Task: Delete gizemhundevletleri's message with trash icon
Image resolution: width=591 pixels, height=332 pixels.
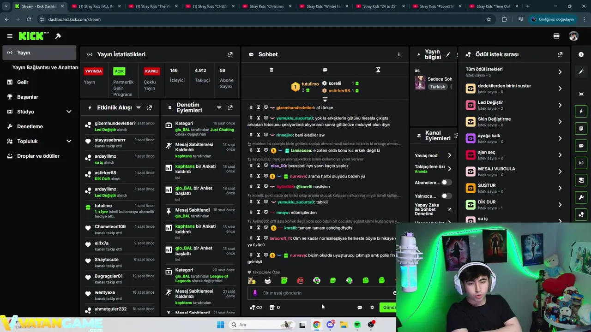Action: (x=251, y=107)
